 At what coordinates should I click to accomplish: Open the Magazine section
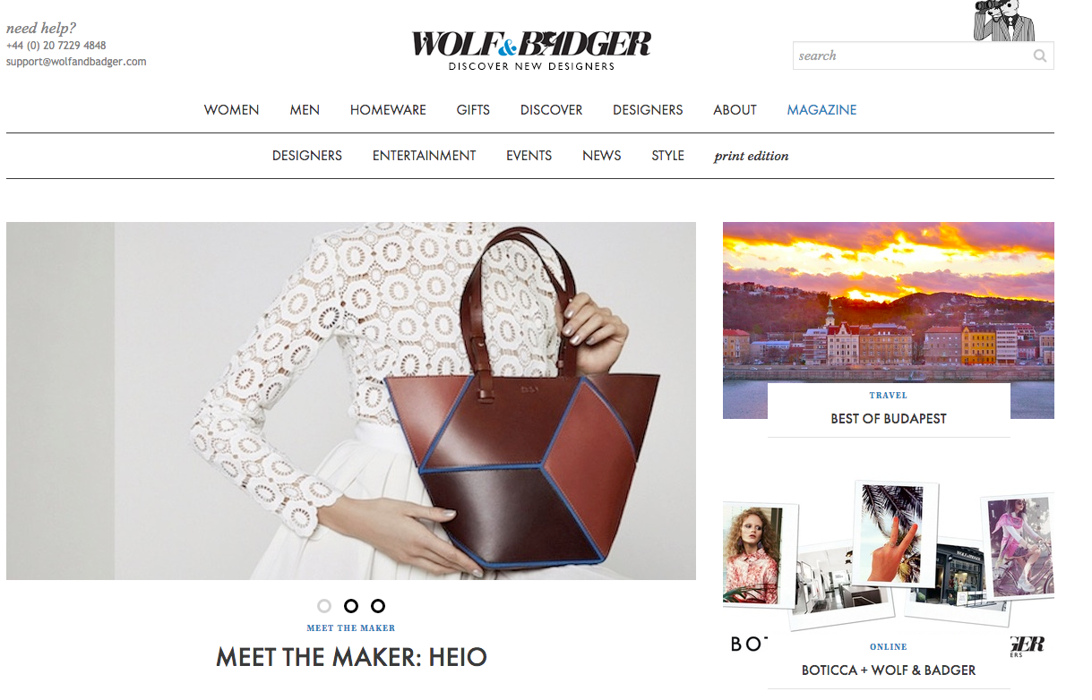click(821, 110)
